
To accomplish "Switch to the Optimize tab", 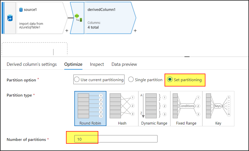I will click(73, 64).
